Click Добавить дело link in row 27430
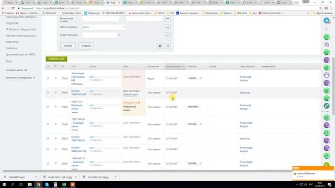335x188 pixels. pos(130,95)
